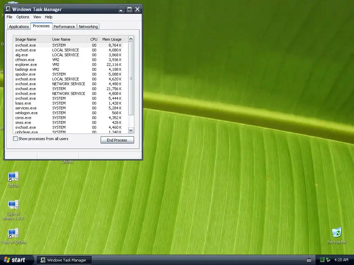Select the explorer.exe process row

[x=68, y=65]
